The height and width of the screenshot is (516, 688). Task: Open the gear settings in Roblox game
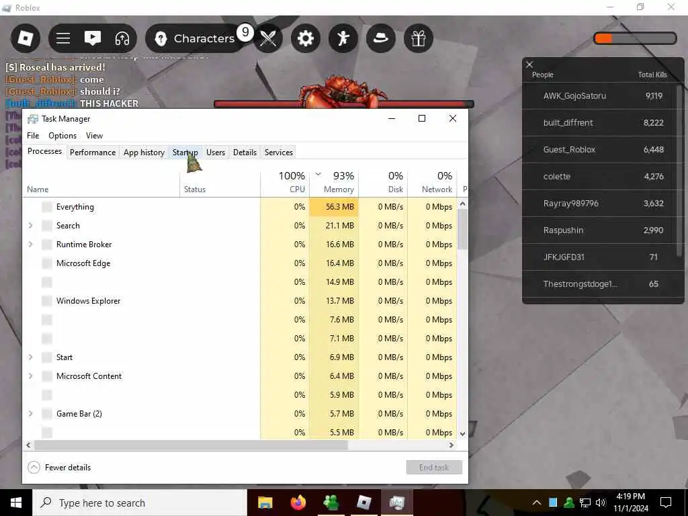pos(306,38)
